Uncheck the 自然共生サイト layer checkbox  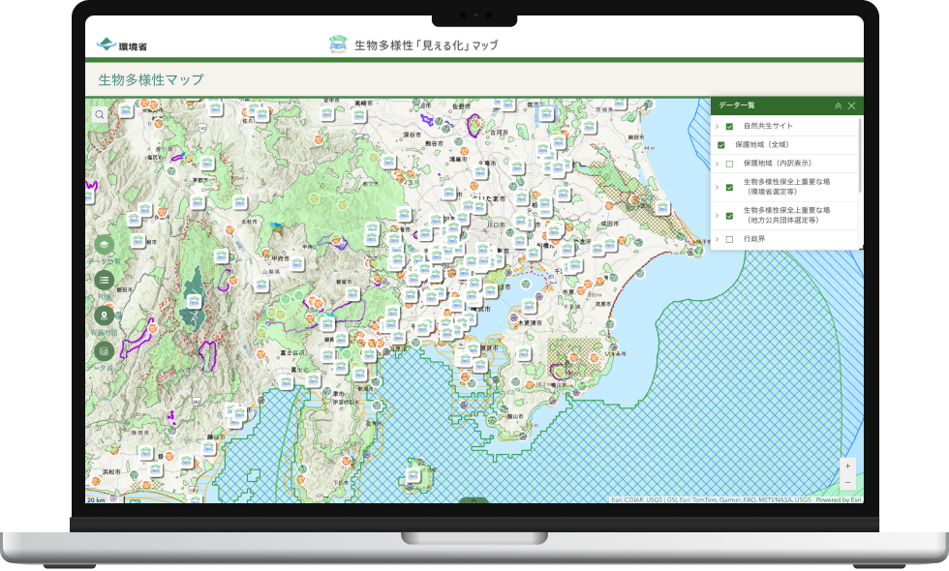point(729,126)
